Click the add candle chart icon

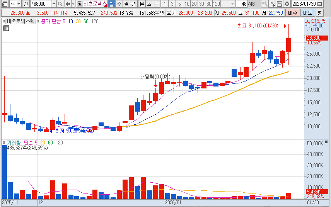[x=264, y=4]
